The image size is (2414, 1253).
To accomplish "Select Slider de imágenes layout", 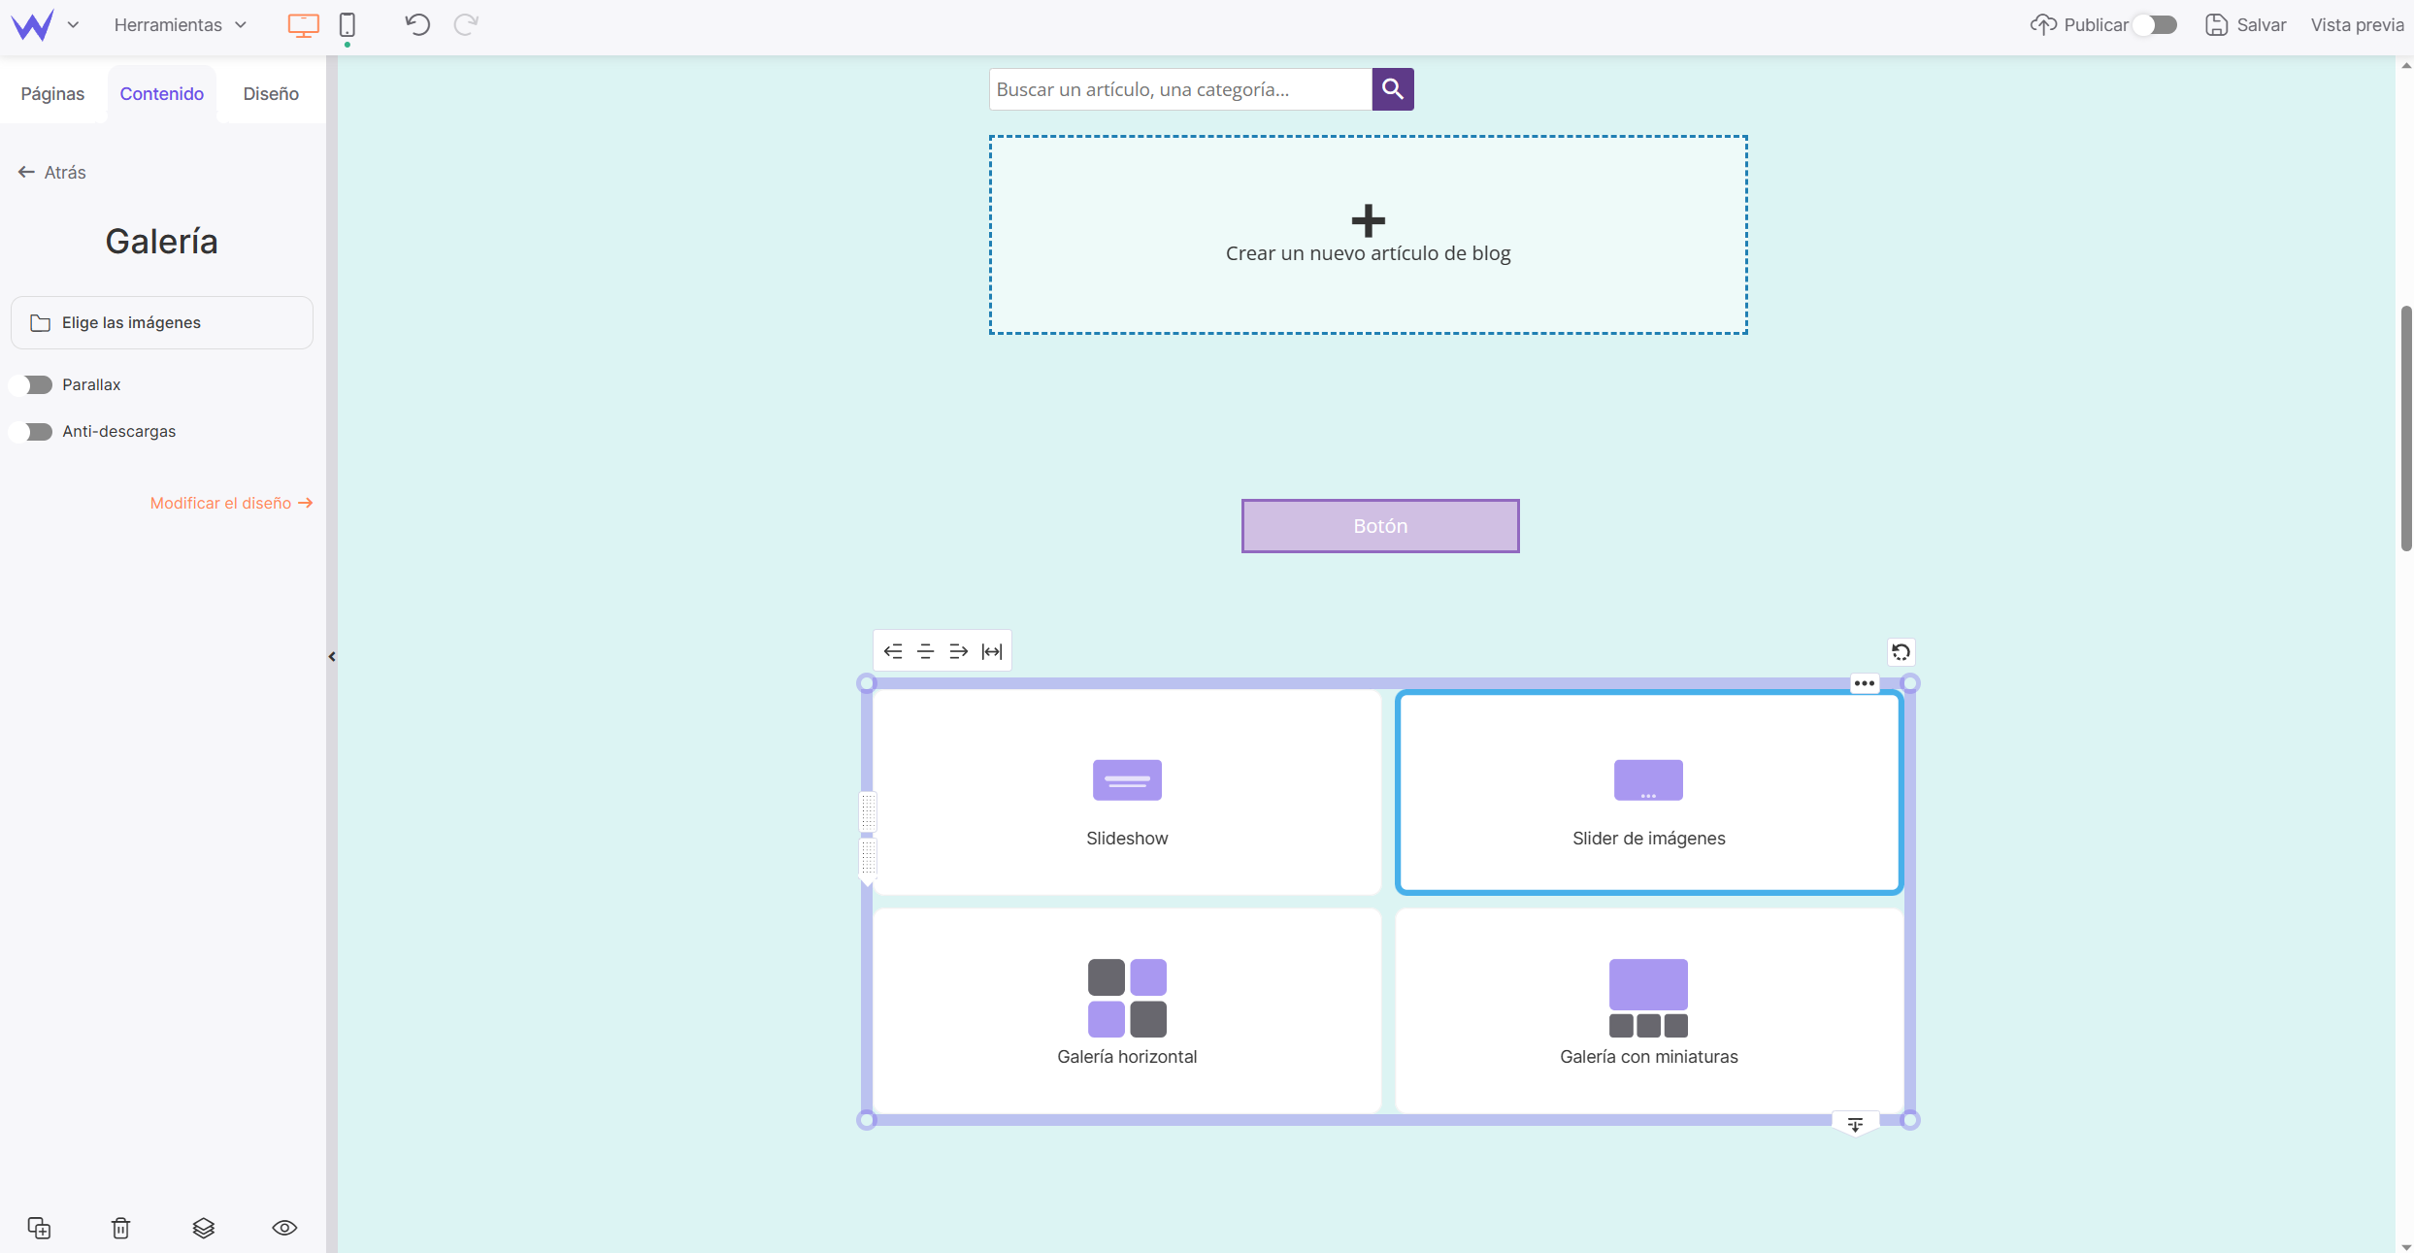I will pyautogui.click(x=1647, y=790).
